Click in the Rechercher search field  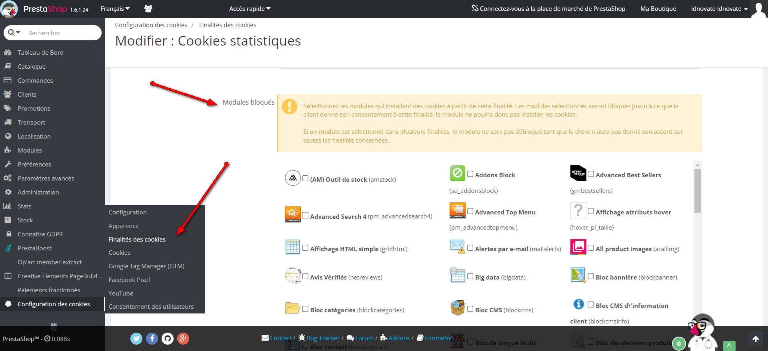[x=62, y=33]
